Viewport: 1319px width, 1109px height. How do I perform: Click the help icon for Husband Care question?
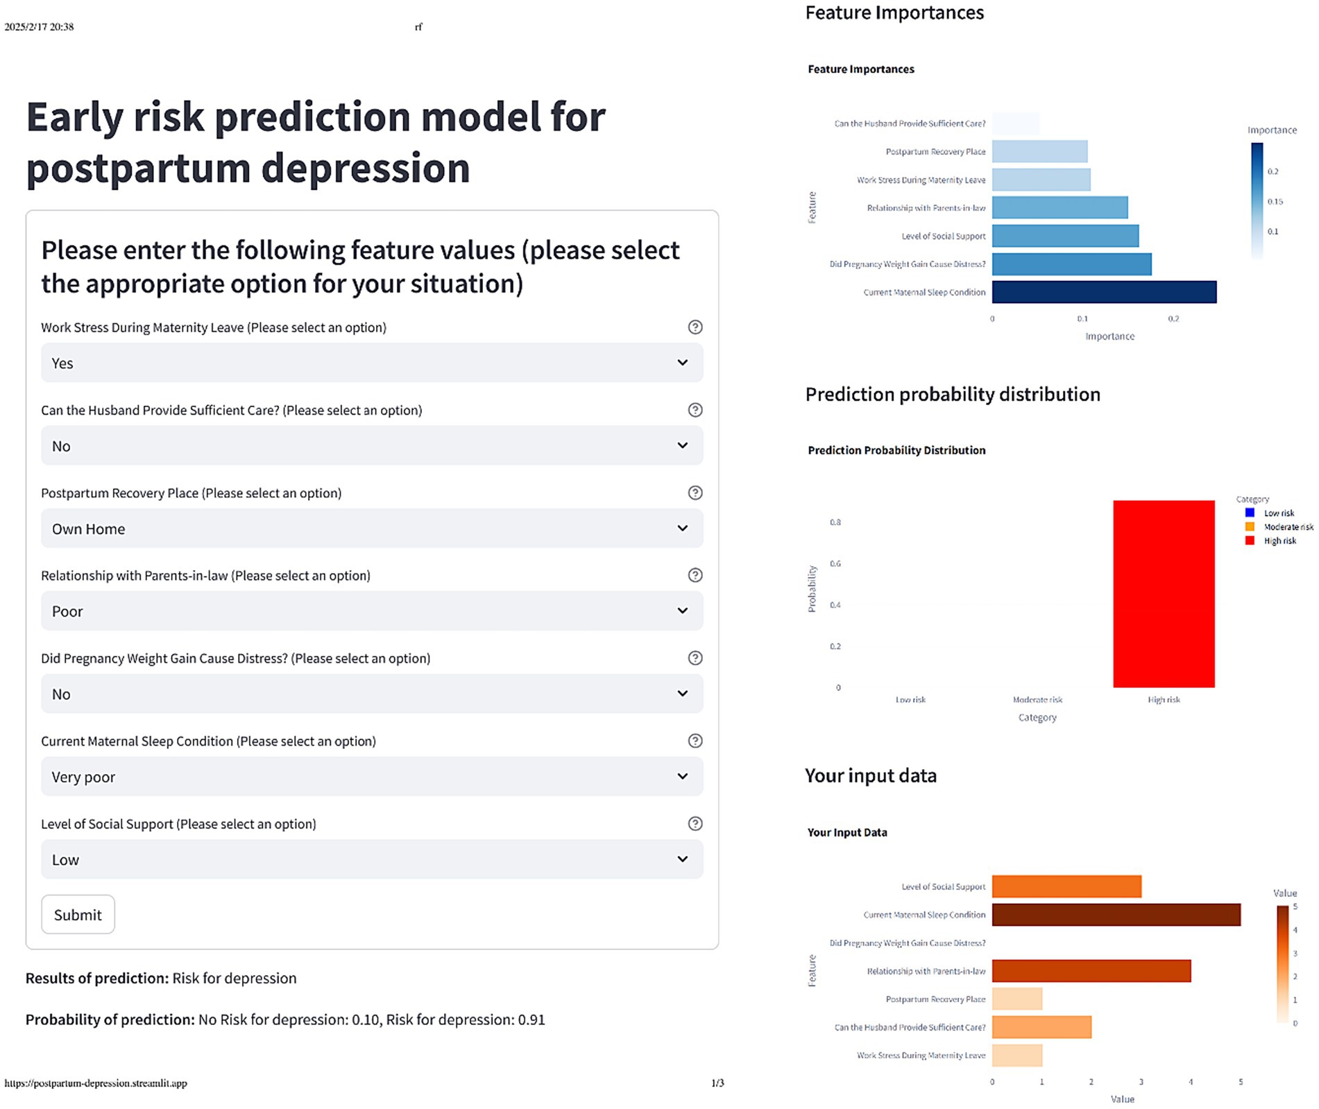pyautogui.click(x=696, y=410)
